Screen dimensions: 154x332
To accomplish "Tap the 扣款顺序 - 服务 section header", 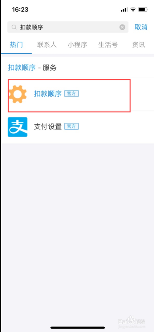I will (x=32, y=68).
